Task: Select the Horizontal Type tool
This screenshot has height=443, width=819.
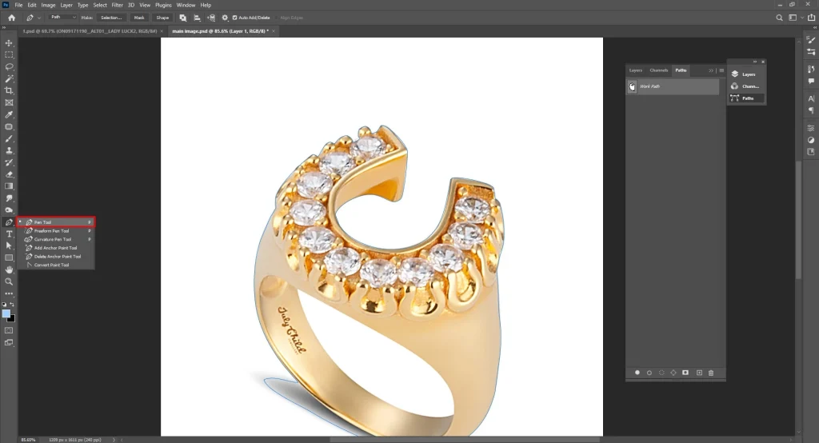Action: (x=9, y=233)
